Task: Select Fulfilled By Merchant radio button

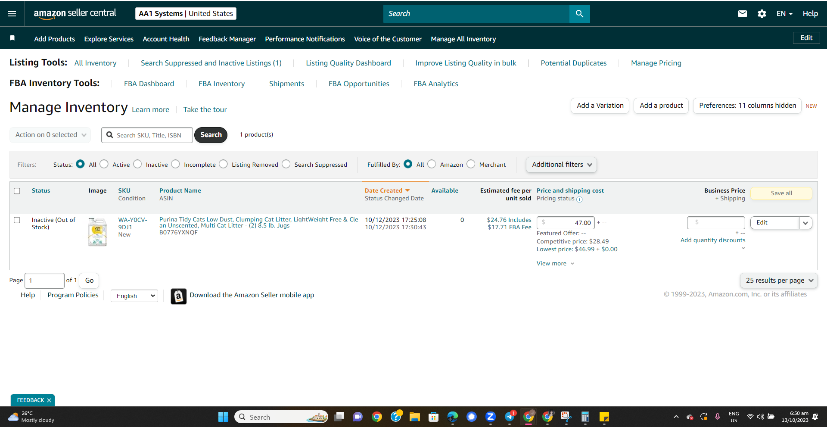Action: coord(471,164)
